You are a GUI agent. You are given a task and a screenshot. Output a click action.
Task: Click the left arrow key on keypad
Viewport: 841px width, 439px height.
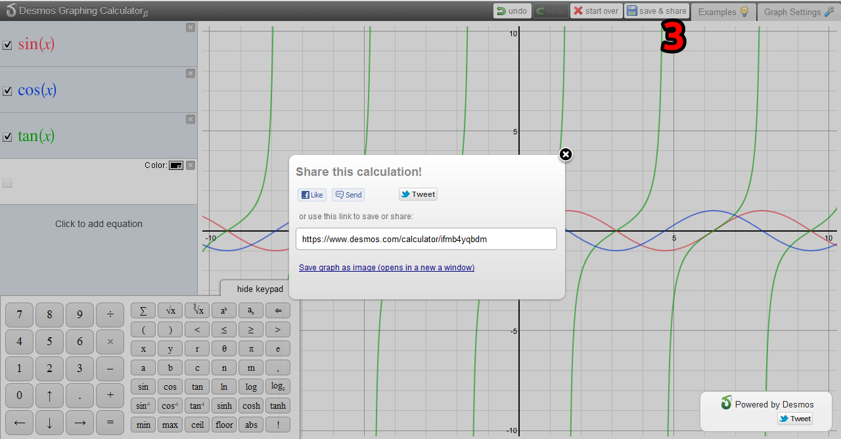point(19,423)
